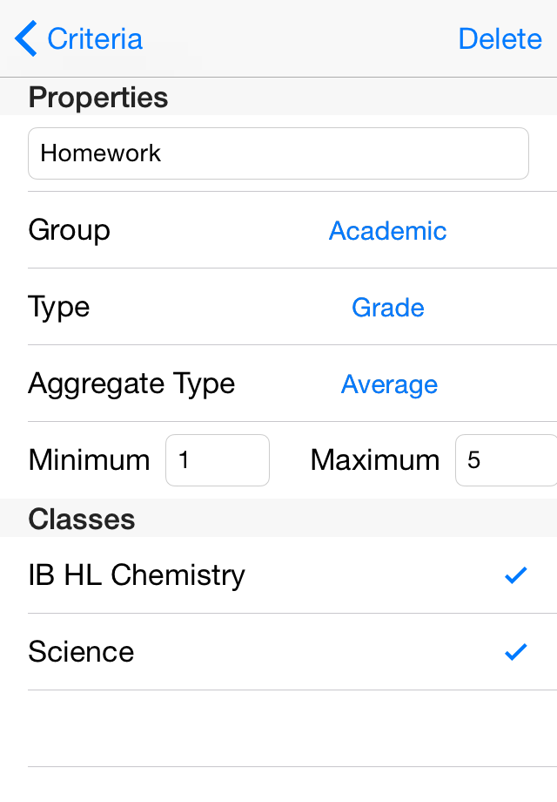Tap the Properties section header

point(98,97)
